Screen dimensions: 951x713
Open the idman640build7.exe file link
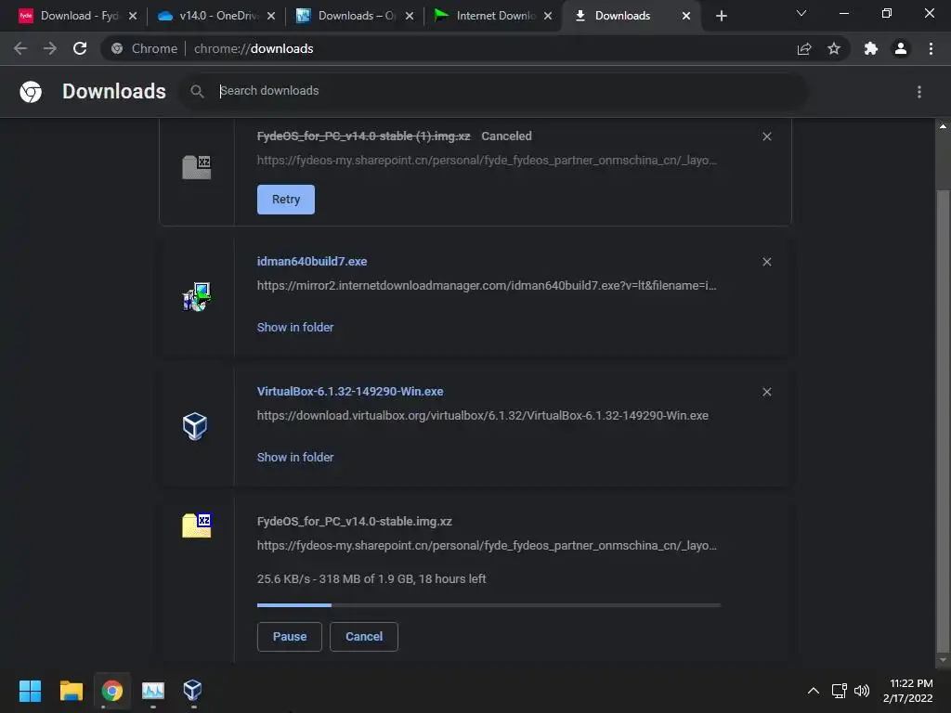point(312,261)
